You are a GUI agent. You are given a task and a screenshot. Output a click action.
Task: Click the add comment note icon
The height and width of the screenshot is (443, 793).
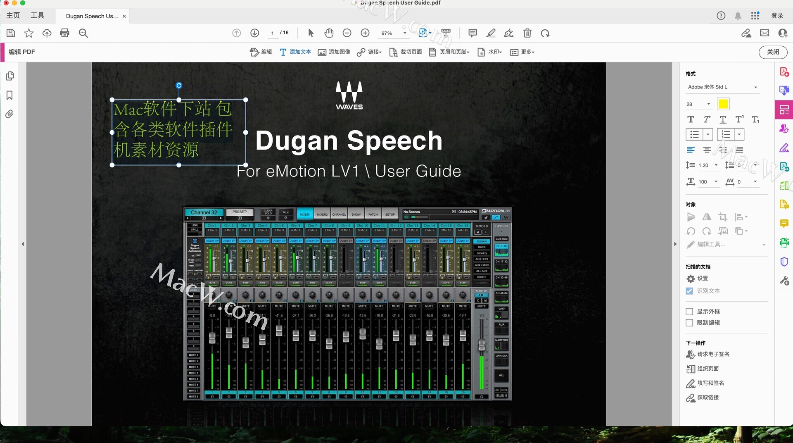[x=472, y=33]
